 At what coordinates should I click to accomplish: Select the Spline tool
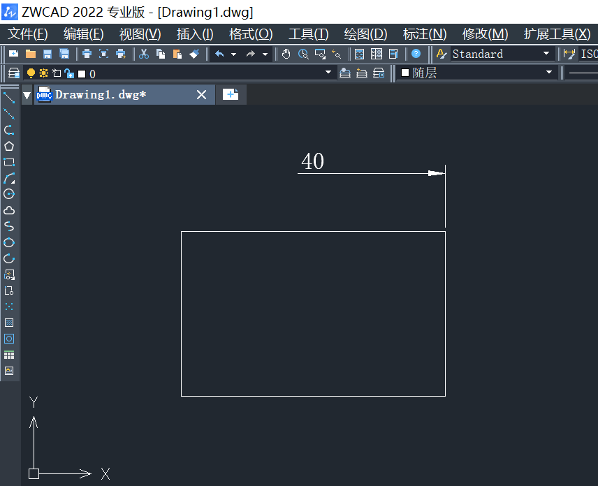tap(9, 226)
